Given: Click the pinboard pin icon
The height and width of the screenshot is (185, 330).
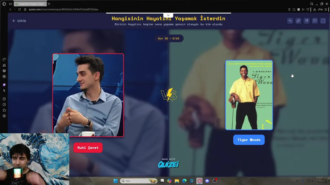Looking at the screenshot, I should click(x=289, y=10).
